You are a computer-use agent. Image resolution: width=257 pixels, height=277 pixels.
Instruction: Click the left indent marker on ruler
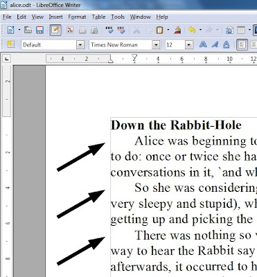(x=111, y=60)
